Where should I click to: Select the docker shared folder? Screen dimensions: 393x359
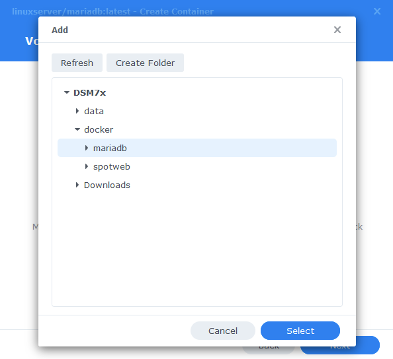pyautogui.click(x=99, y=130)
